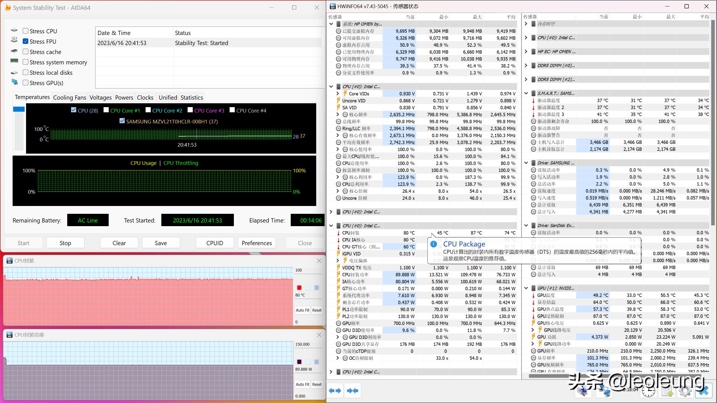Toggle CPU Core #1 graph checkbox

(106, 110)
